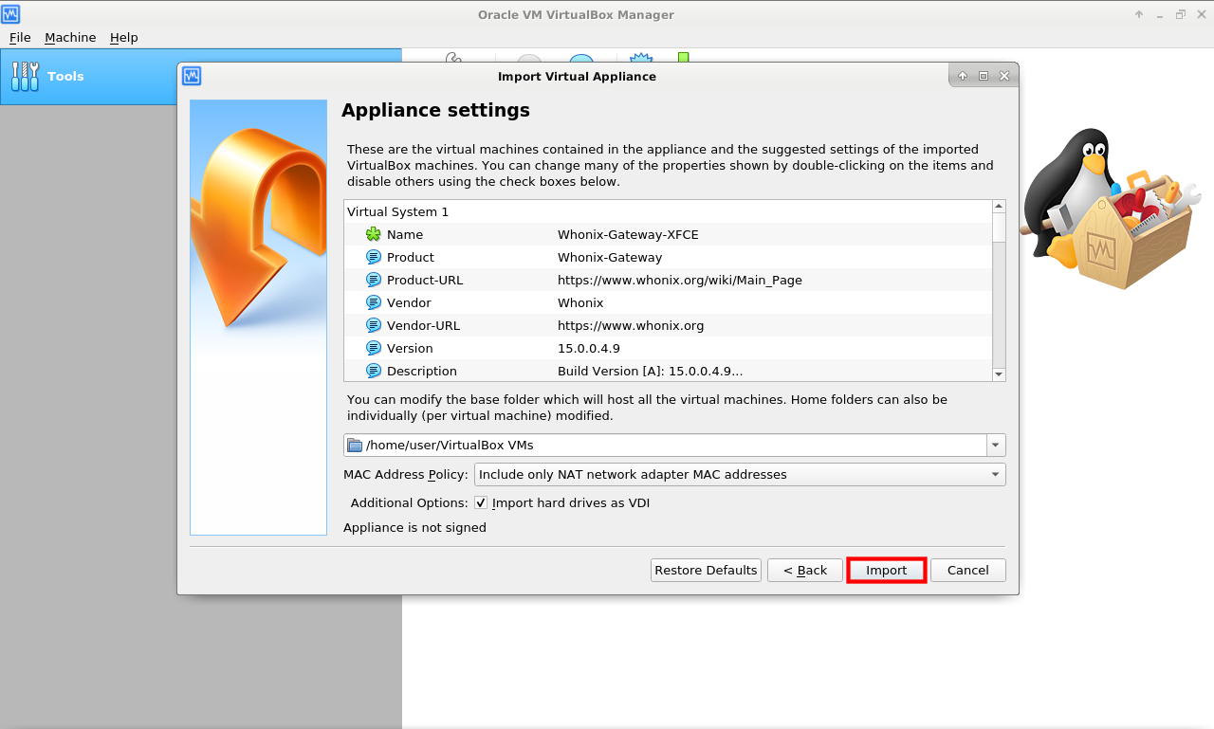
Task: Click the Import button
Action: (886, 570)
